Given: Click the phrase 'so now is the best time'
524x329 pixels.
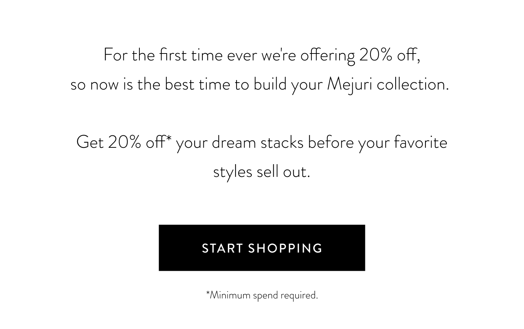Looking at the screenshot, I should pos(150,84).
